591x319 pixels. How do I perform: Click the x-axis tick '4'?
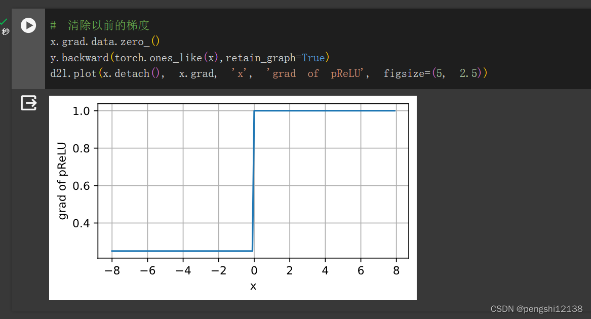[325, 270]
